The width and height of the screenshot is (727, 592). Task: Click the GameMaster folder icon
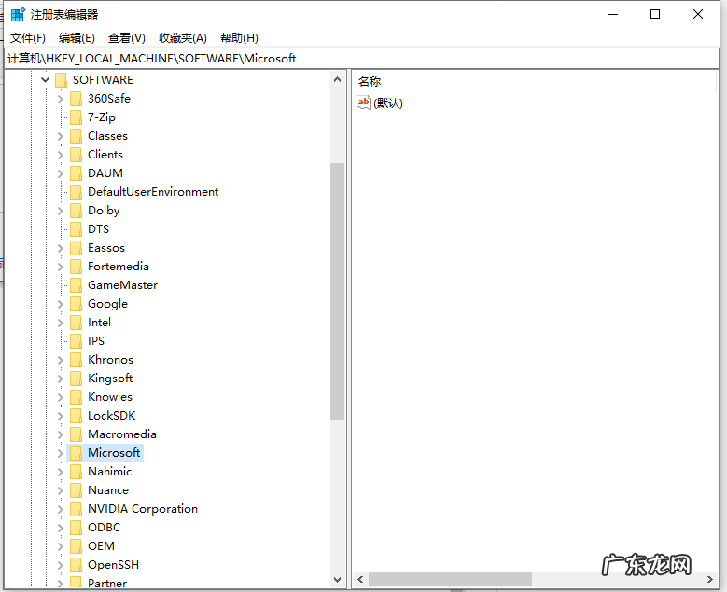(76, 285)
